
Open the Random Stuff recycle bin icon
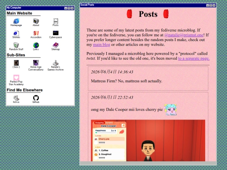point(16,46)
